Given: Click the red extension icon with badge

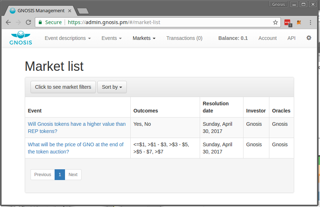Looking at the screenshot, I should pos(288,22).
